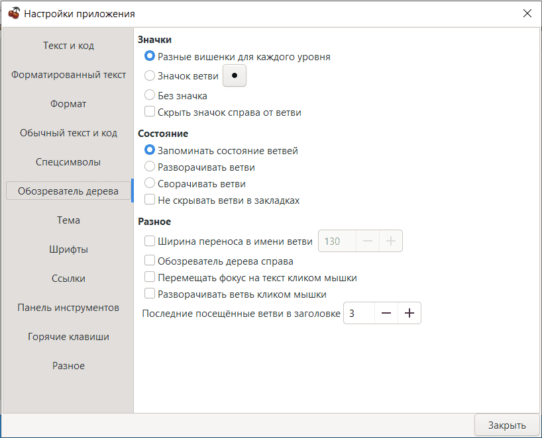Select "Разворачивать ветви" radio button
542x438 pixels.
pyautogui.click(x=150, y=167)
